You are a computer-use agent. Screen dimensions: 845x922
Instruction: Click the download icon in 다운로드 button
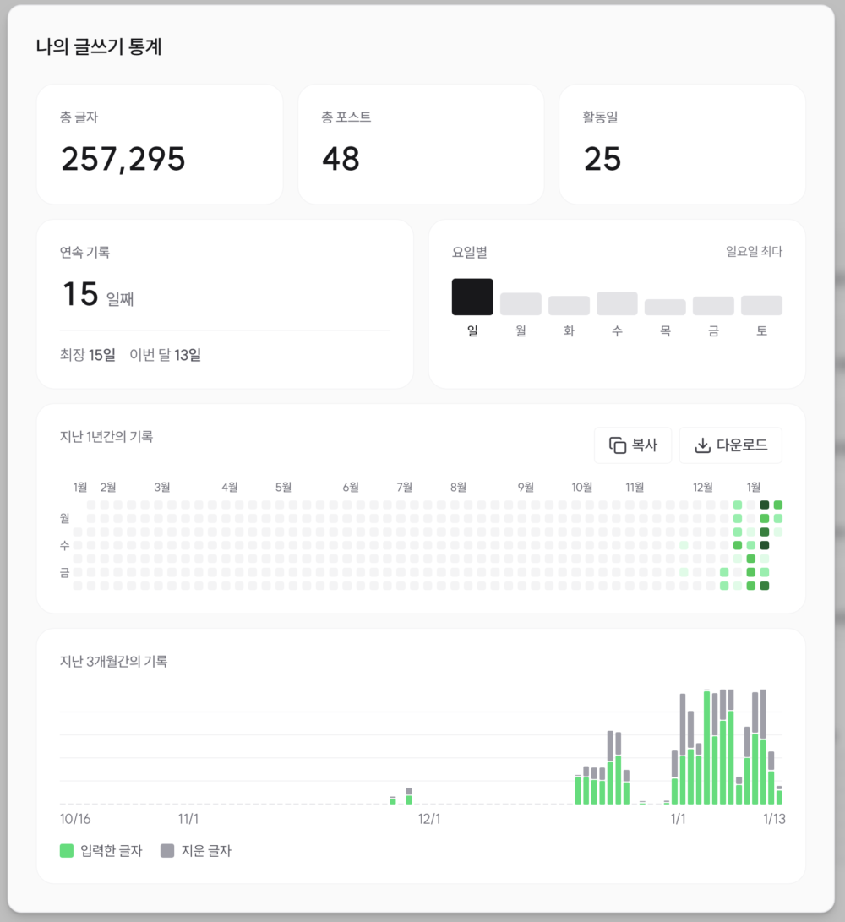702,445
